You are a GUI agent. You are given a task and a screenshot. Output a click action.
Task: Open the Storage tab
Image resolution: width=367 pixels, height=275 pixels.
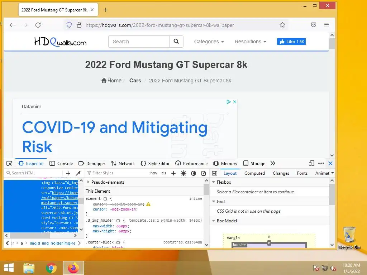tap(254, 163)
